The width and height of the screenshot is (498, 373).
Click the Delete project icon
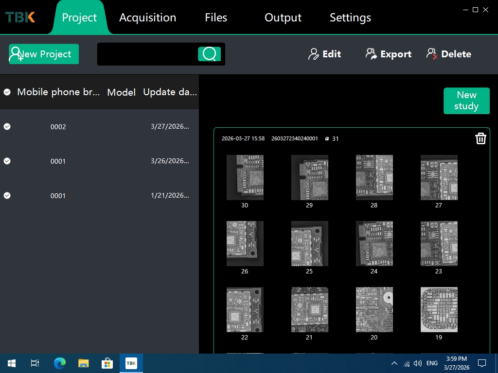(432, 54)
